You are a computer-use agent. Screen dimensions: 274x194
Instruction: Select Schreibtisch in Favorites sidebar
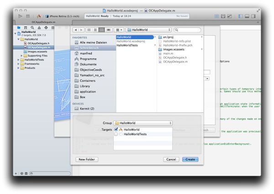coord(93,48)
